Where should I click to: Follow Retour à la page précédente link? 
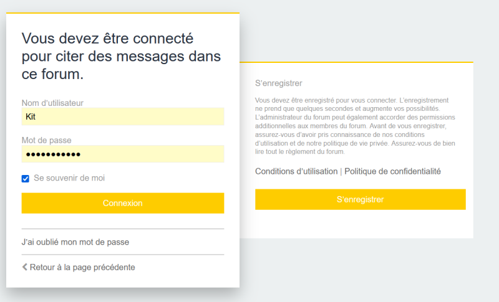coord(82,267)
